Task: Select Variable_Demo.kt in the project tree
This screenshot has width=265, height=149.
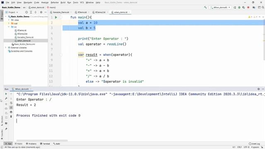Action: click(24, 37)
